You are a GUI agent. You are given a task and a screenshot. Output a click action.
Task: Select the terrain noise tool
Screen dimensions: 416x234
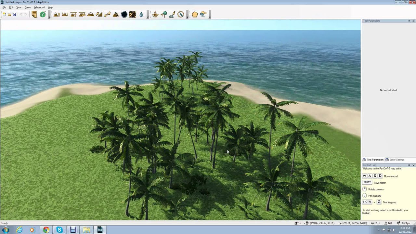[107, 14]
